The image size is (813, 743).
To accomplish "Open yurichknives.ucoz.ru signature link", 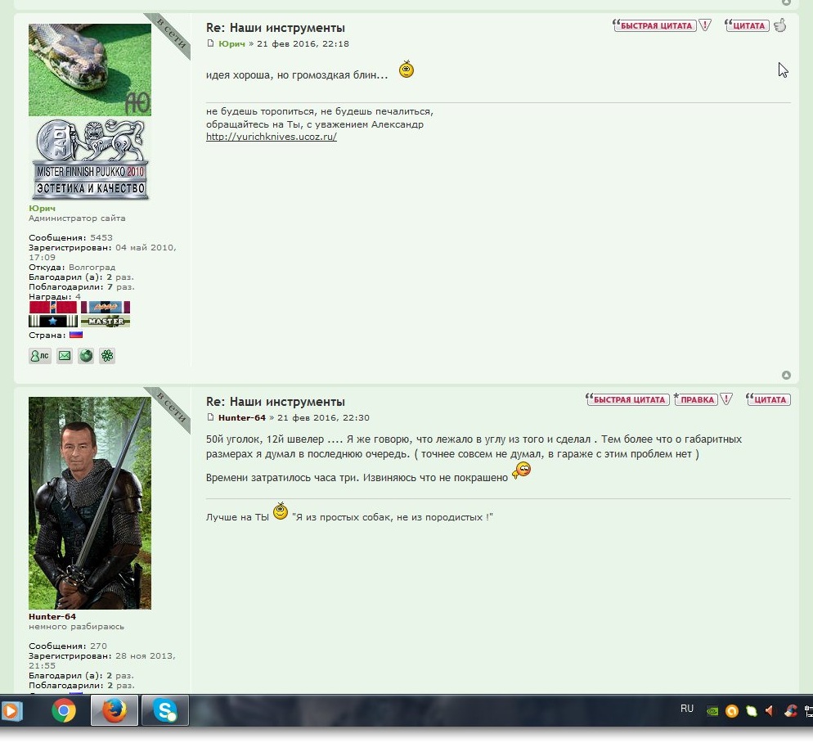I will (x=272, y=137).
